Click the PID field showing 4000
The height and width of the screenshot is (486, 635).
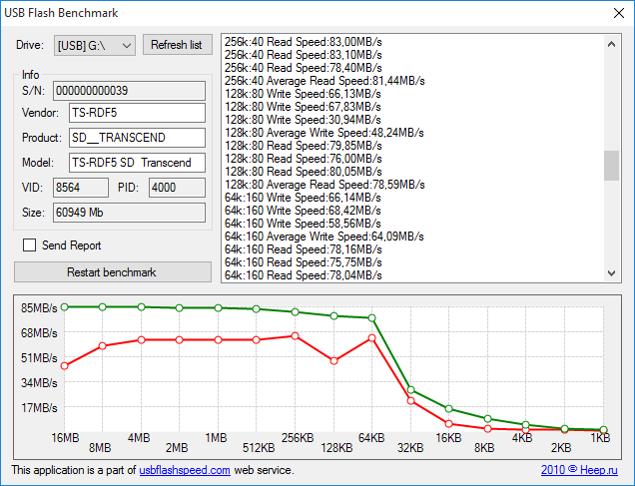click(x=176, y=187)
